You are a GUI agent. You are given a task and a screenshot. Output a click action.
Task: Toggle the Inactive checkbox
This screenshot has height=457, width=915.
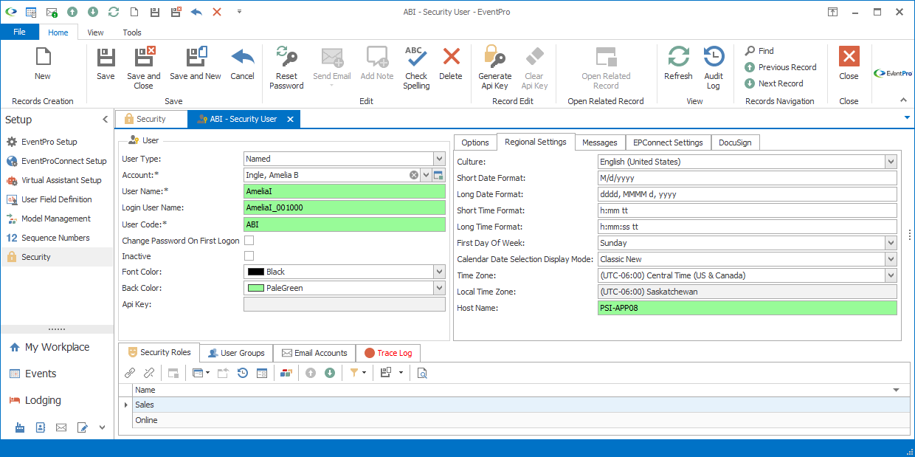pos(249,255)
